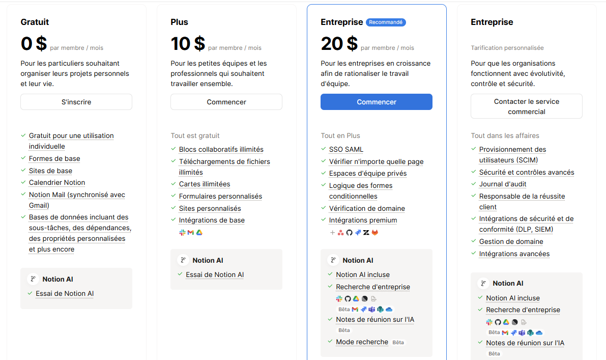Click the Asana icon under Intégrations premium

pyautogui.click(x=340, y=233)
